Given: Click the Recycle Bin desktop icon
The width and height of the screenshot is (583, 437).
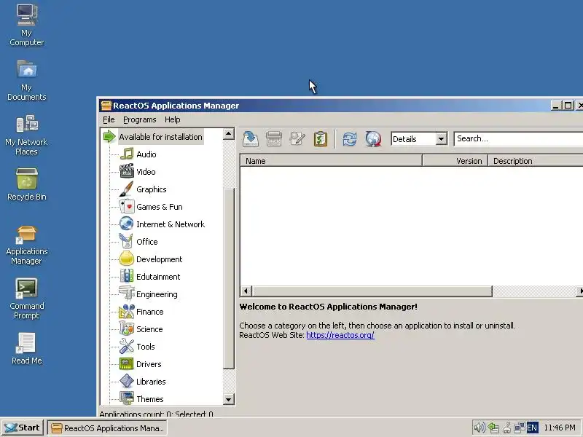Looking at the screenshot, I should (26, 184).
